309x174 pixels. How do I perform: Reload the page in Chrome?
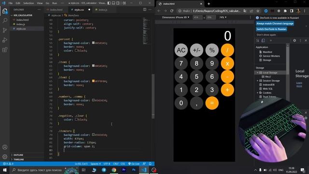coord(172,11)
